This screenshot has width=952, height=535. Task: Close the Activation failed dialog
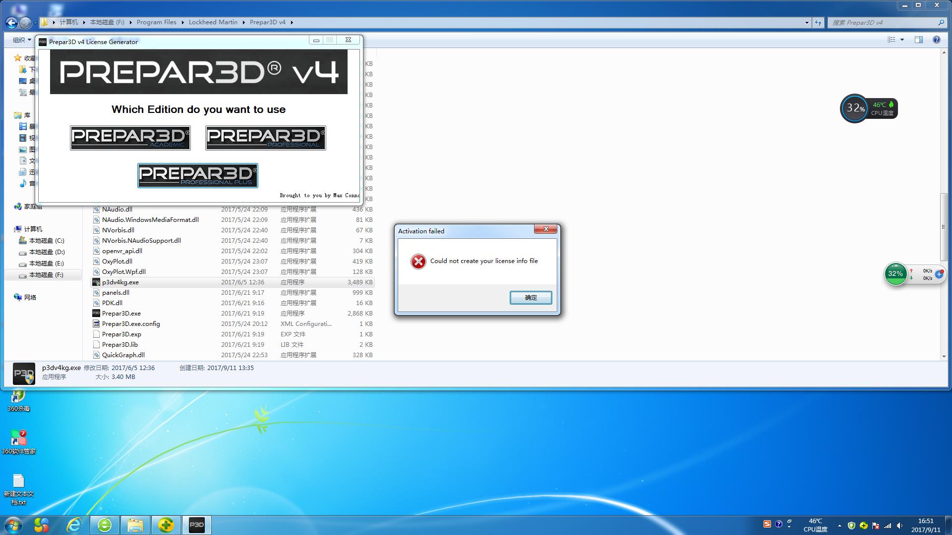(546, 229)
